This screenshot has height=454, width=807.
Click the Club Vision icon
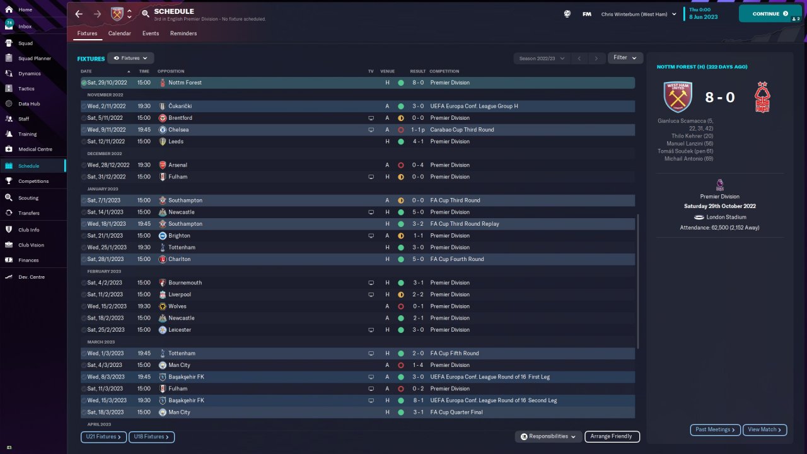click(x=9, y=245)
